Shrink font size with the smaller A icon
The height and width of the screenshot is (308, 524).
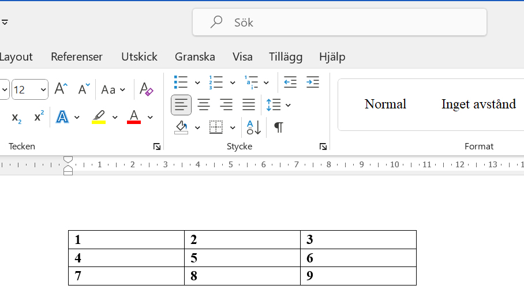(x=84, y=89)
